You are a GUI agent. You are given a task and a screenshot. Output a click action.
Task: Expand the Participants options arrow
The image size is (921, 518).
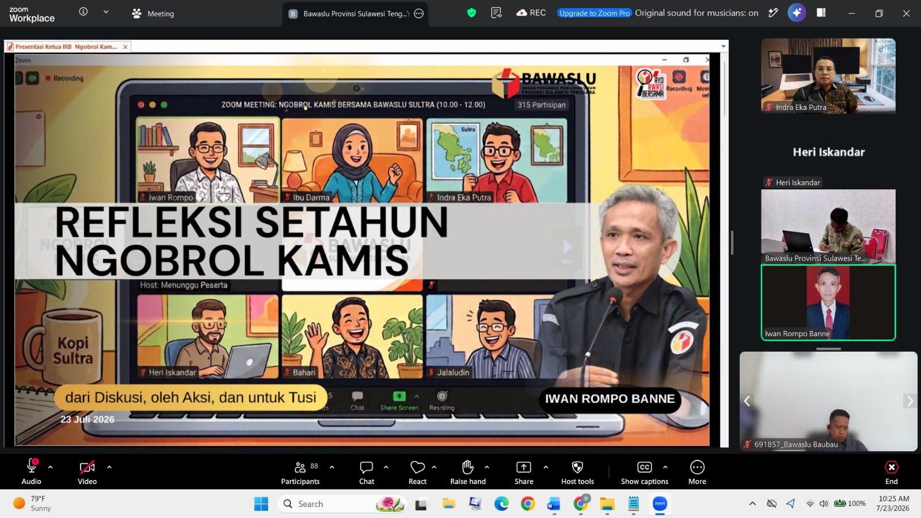click(332, 467)
